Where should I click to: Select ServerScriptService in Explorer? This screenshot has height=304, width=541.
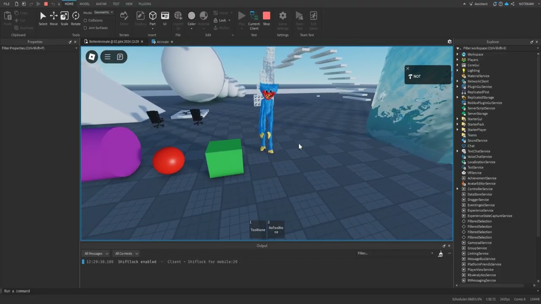point(481,108)
